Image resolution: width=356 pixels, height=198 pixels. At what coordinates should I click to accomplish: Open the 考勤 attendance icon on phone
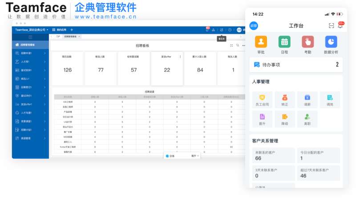(307, 42)
